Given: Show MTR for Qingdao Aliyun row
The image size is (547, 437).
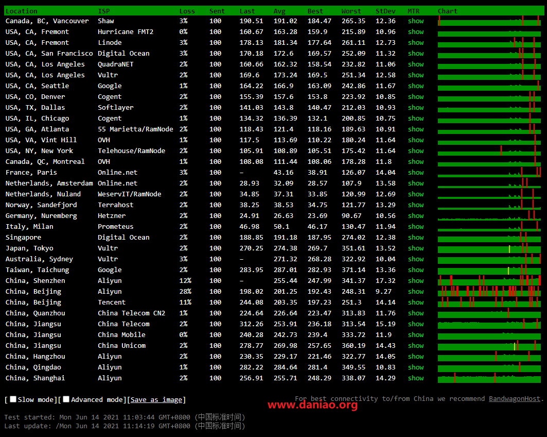Looking at the screenshot, I should pos(416,367).
